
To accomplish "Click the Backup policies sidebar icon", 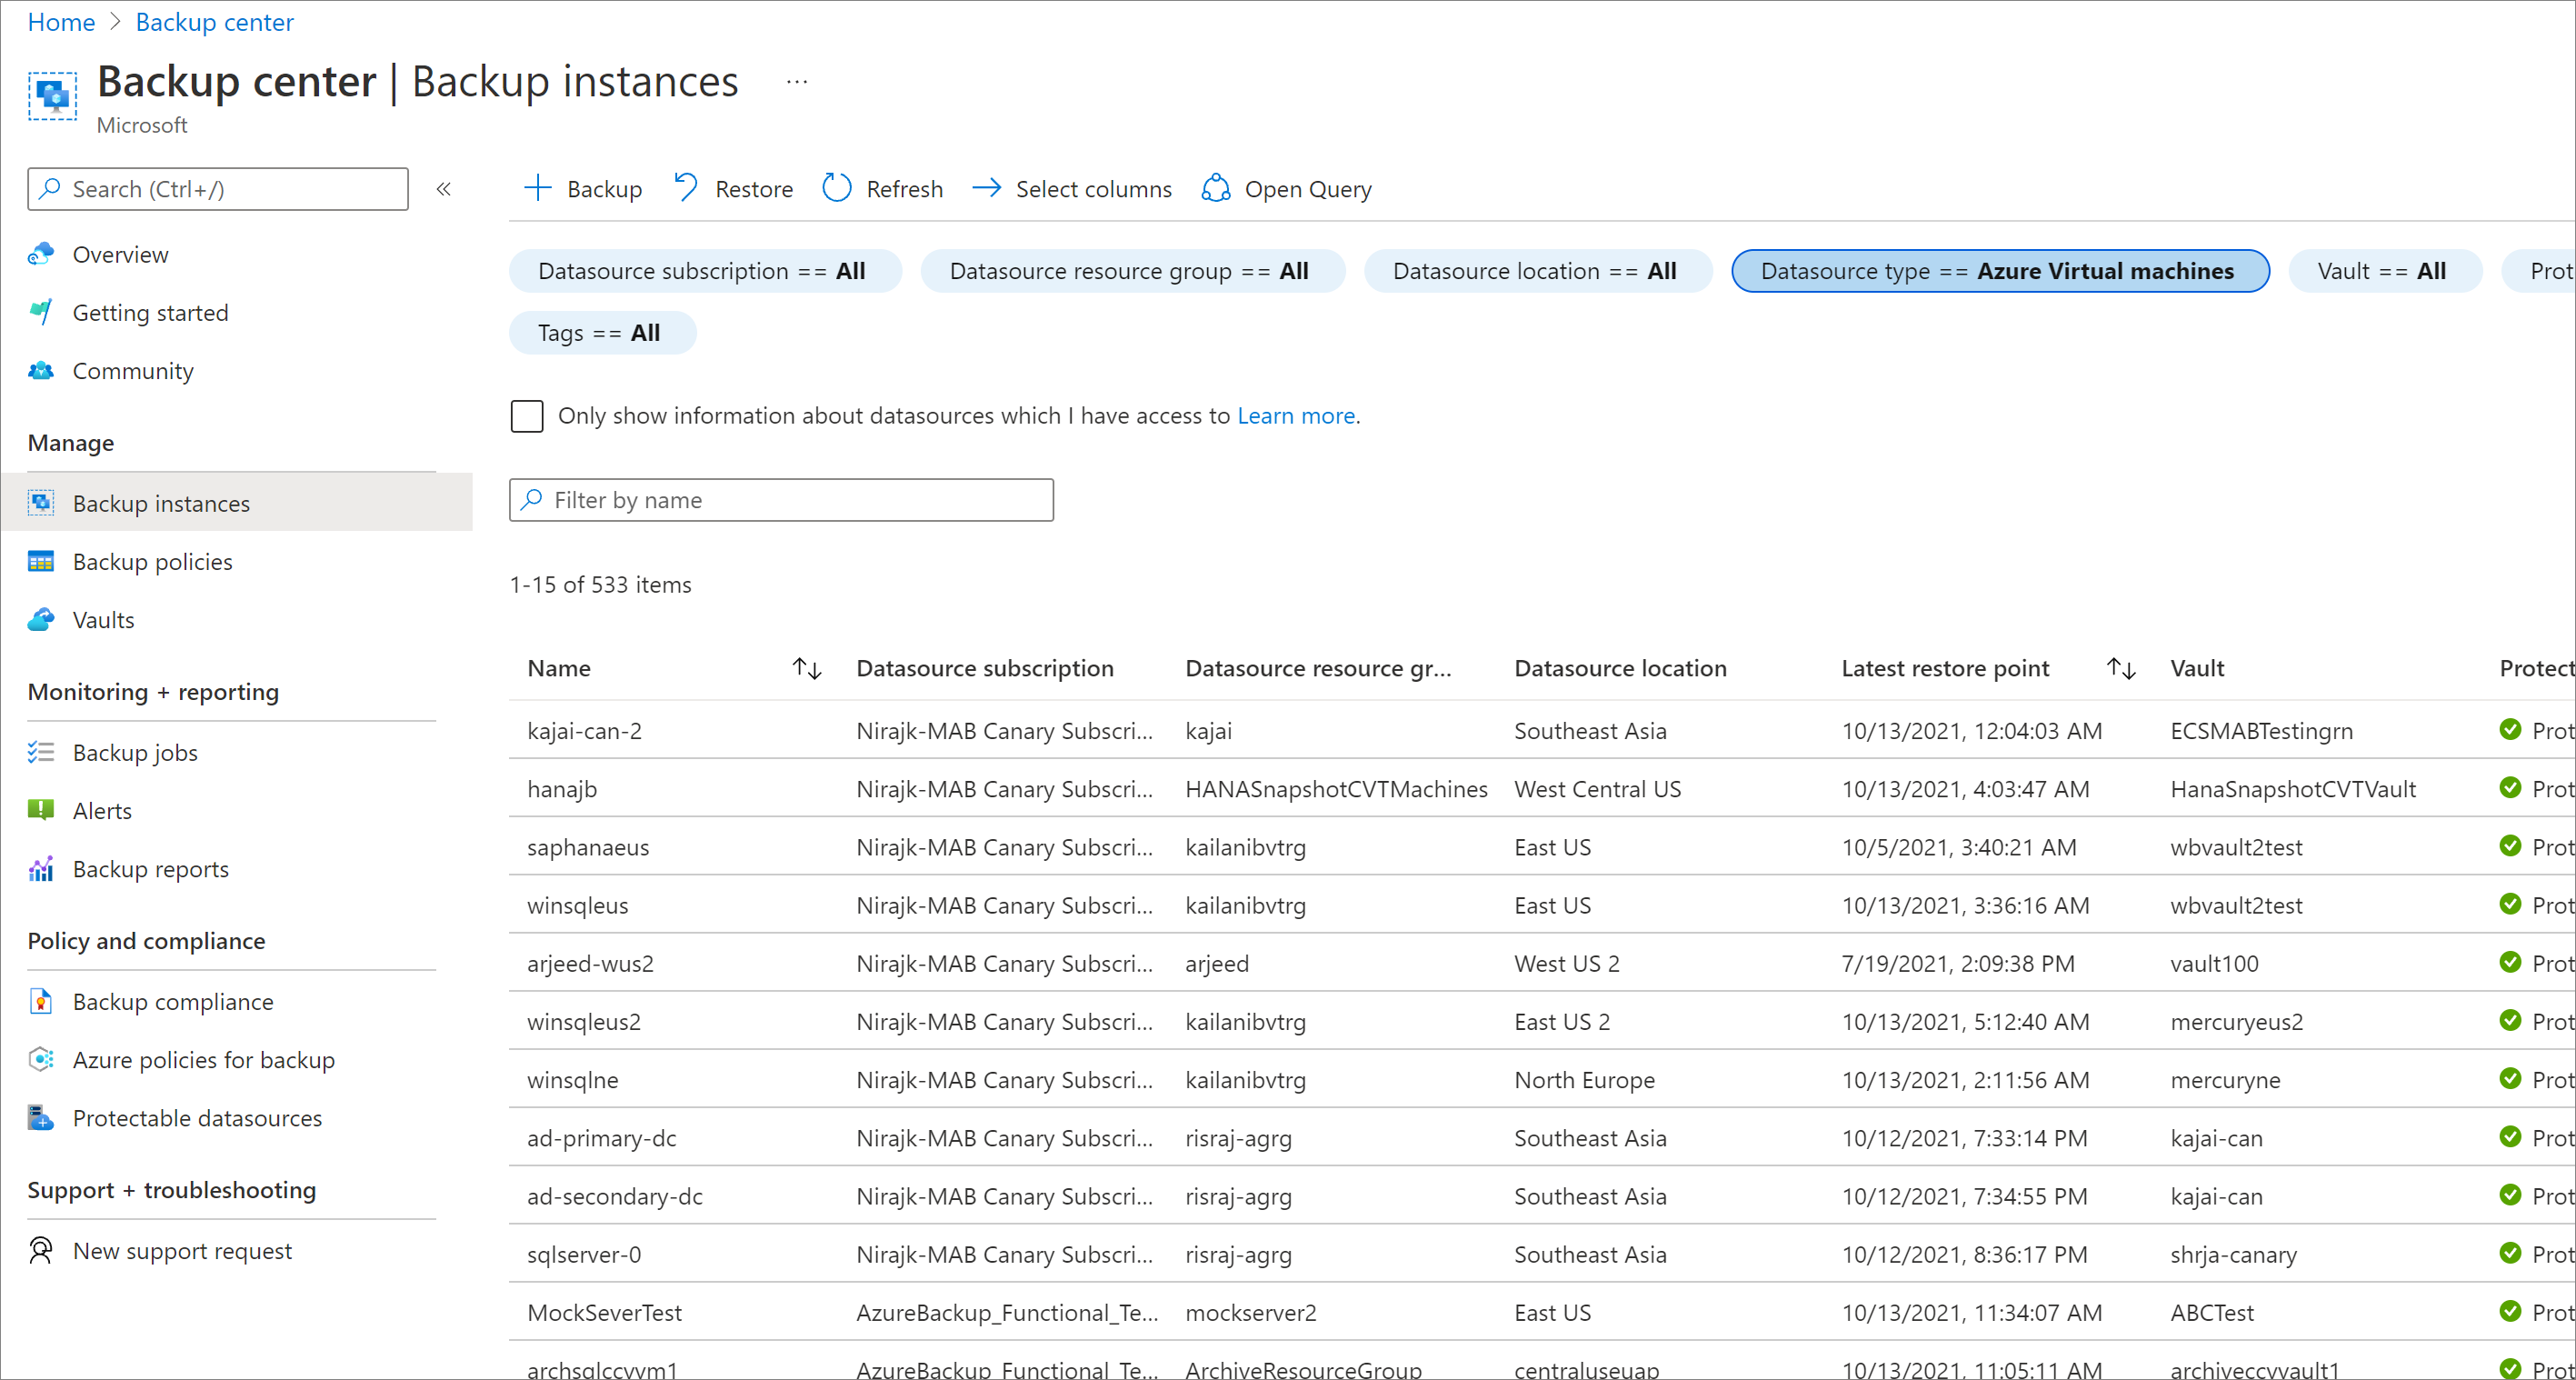I will pos(41,561).
